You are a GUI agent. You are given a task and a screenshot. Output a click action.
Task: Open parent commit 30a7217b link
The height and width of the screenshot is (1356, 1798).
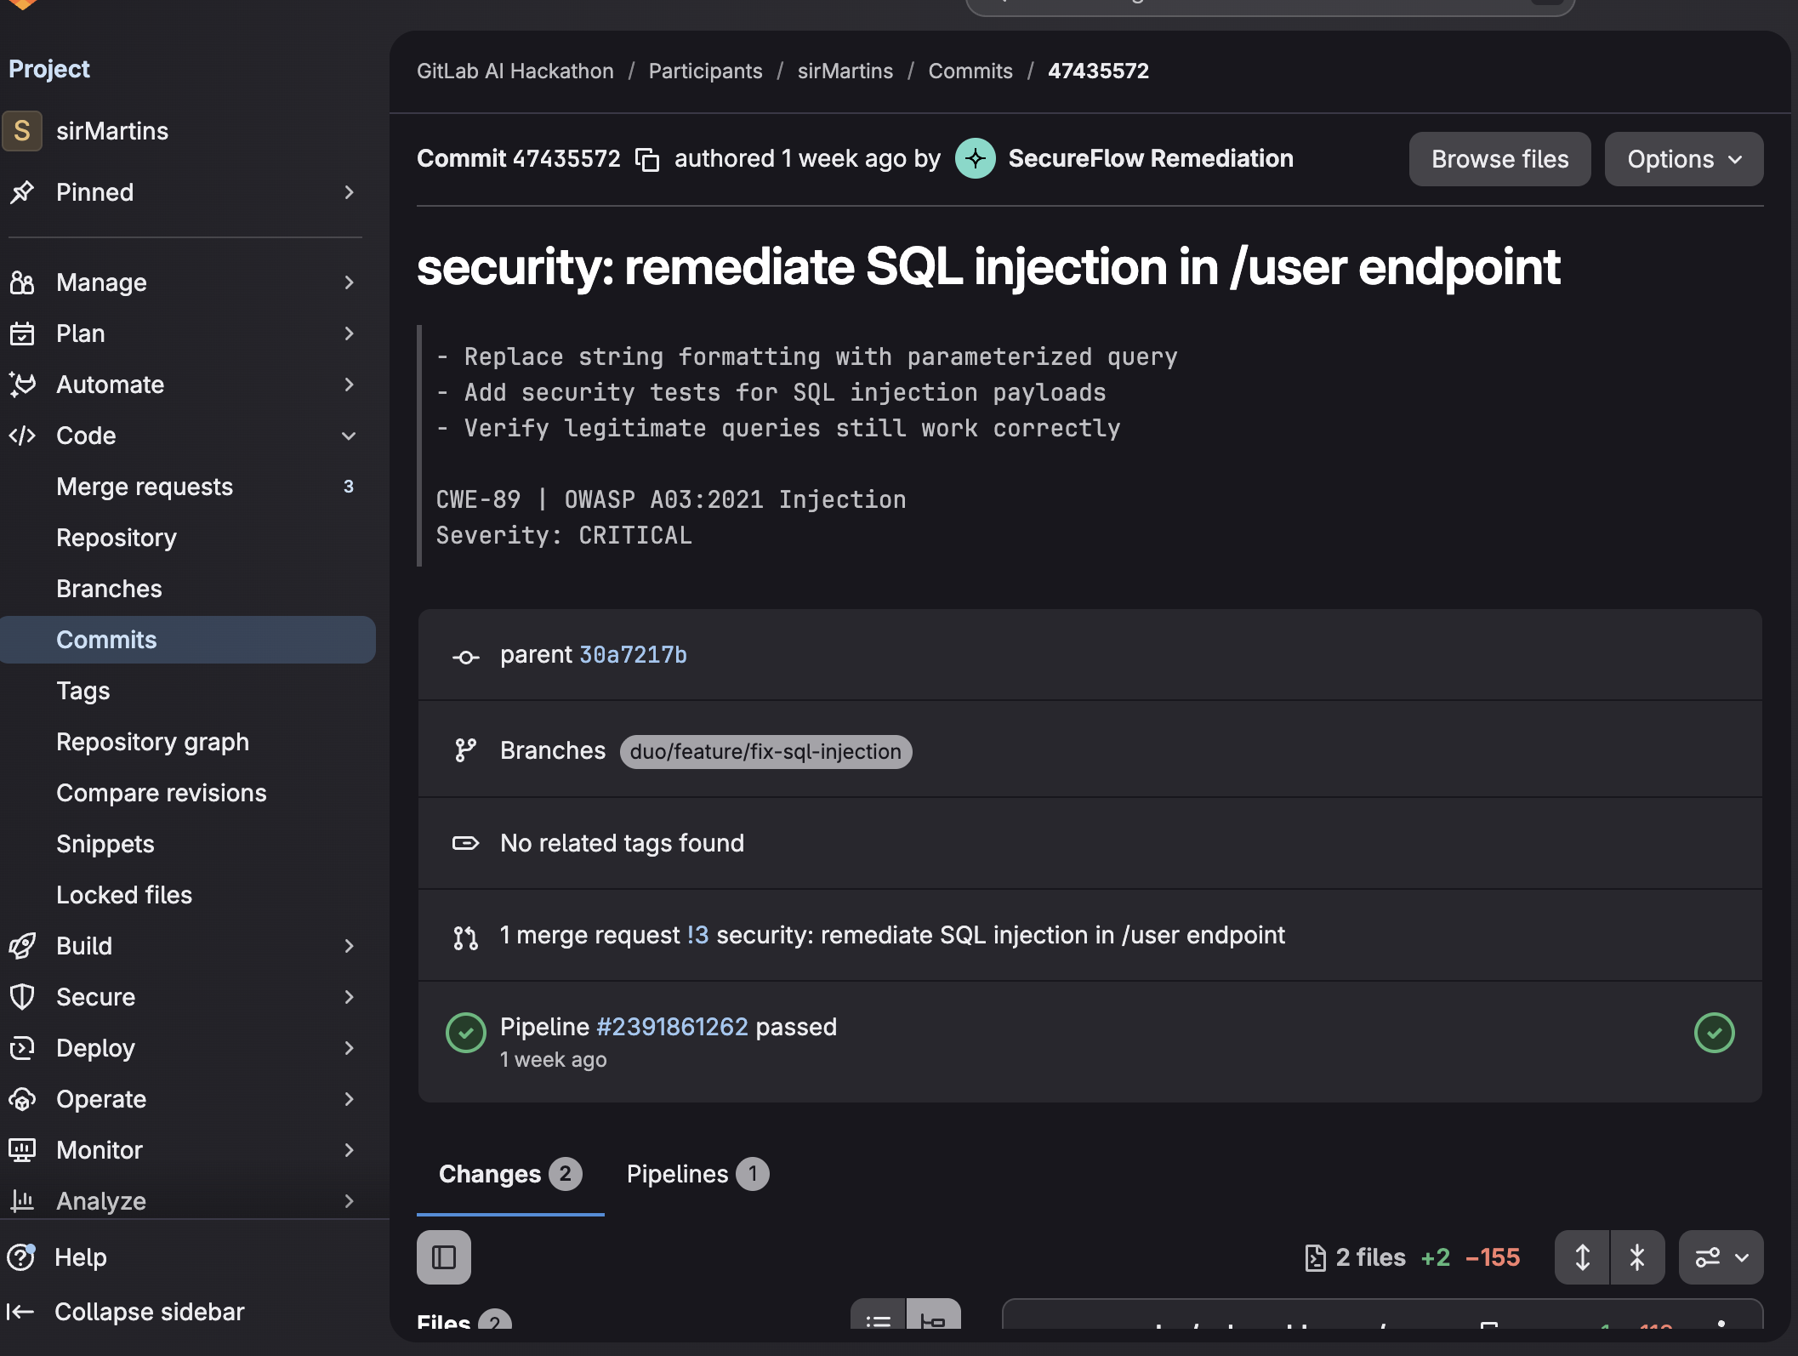[x=632, y=655]
